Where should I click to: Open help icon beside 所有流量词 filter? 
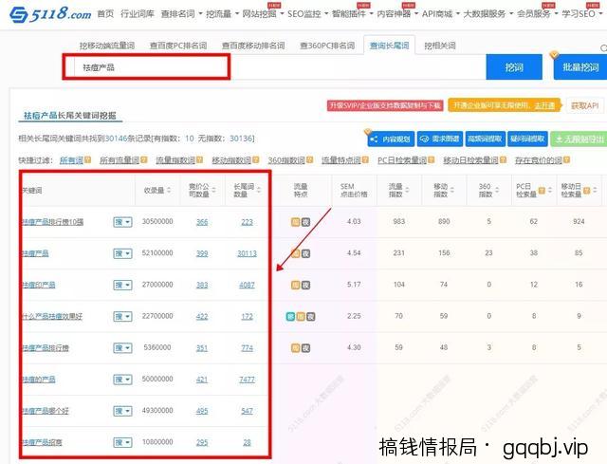click(x=144, y=159)
